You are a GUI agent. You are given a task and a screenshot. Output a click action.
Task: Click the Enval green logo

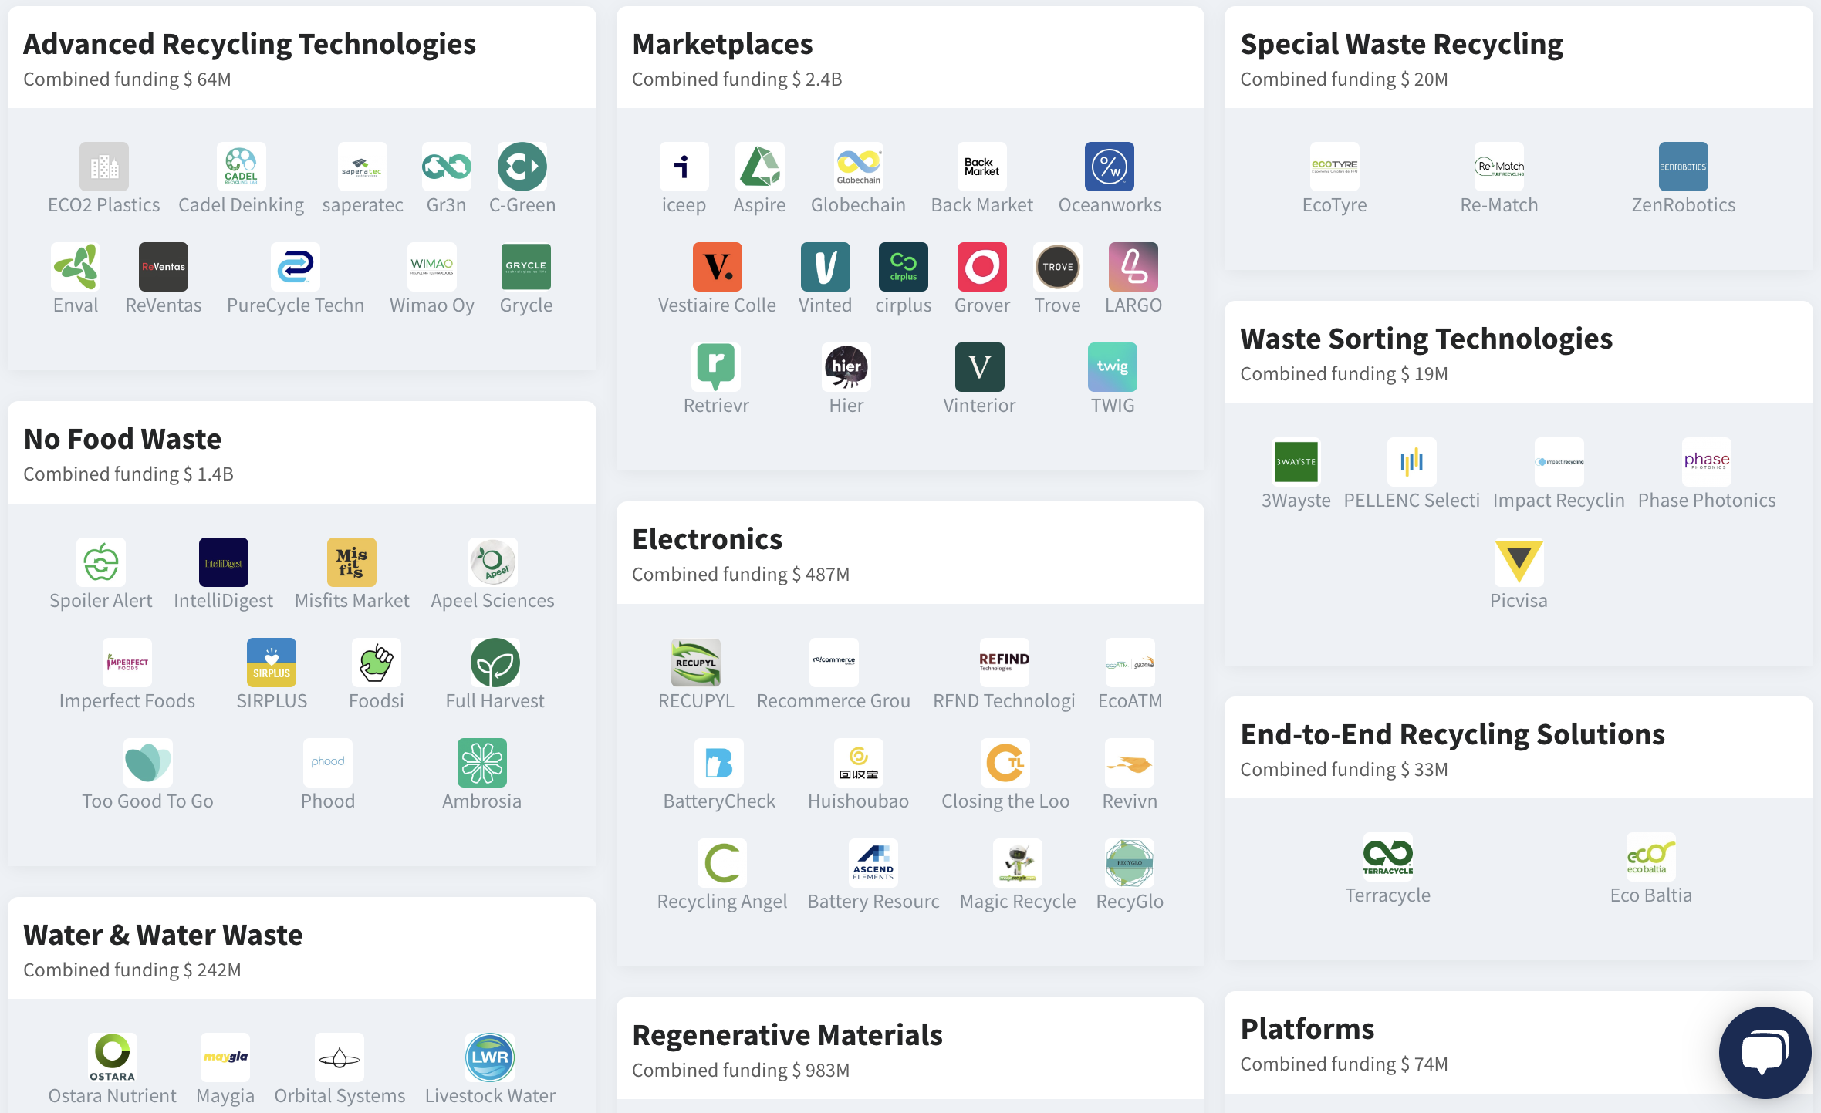coord(76,267)
